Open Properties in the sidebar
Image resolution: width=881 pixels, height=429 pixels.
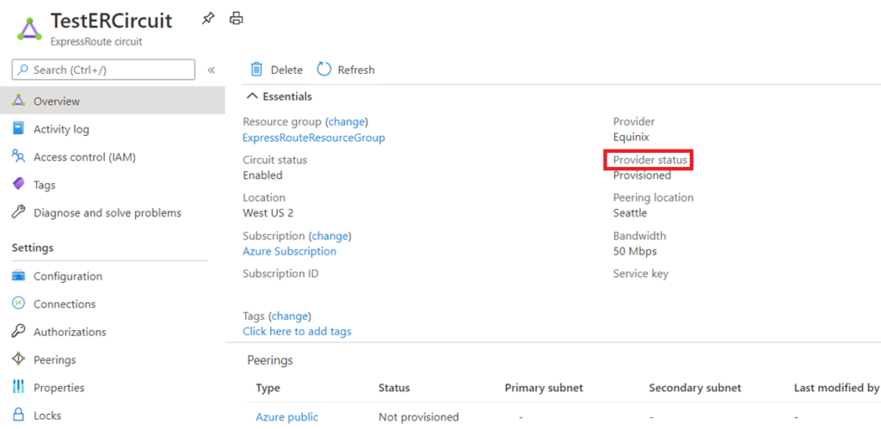113,388
